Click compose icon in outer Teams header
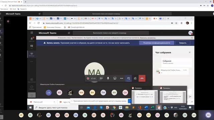 pos(39,14)
